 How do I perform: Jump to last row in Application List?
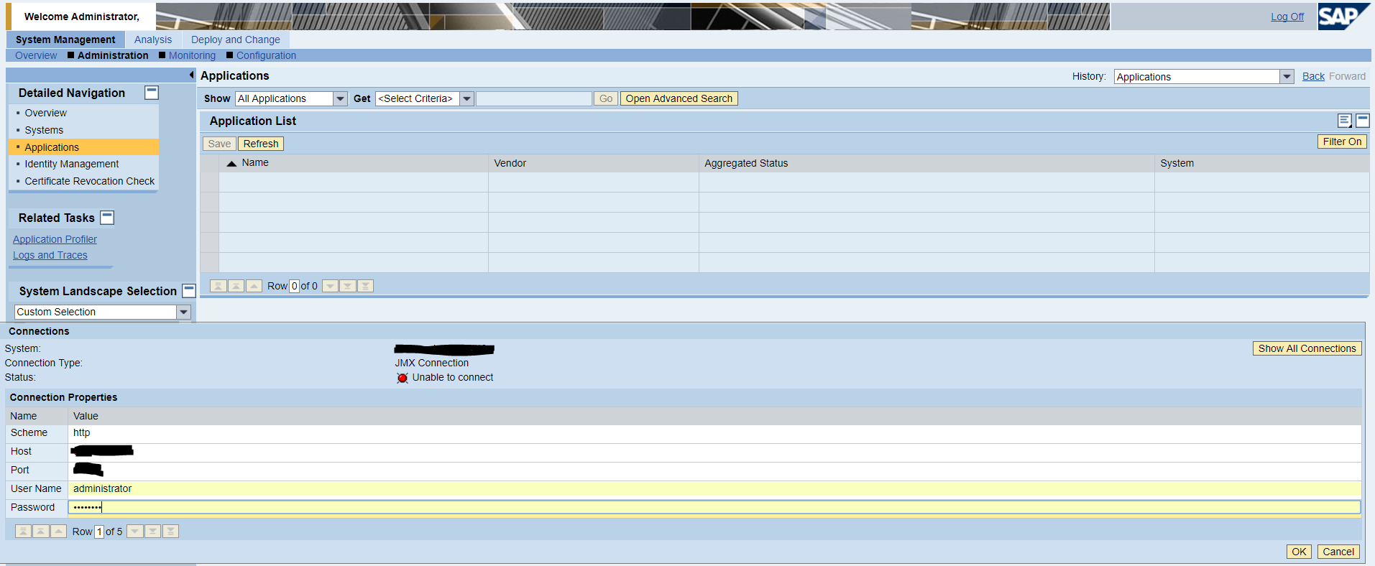(x=365, y=286)
